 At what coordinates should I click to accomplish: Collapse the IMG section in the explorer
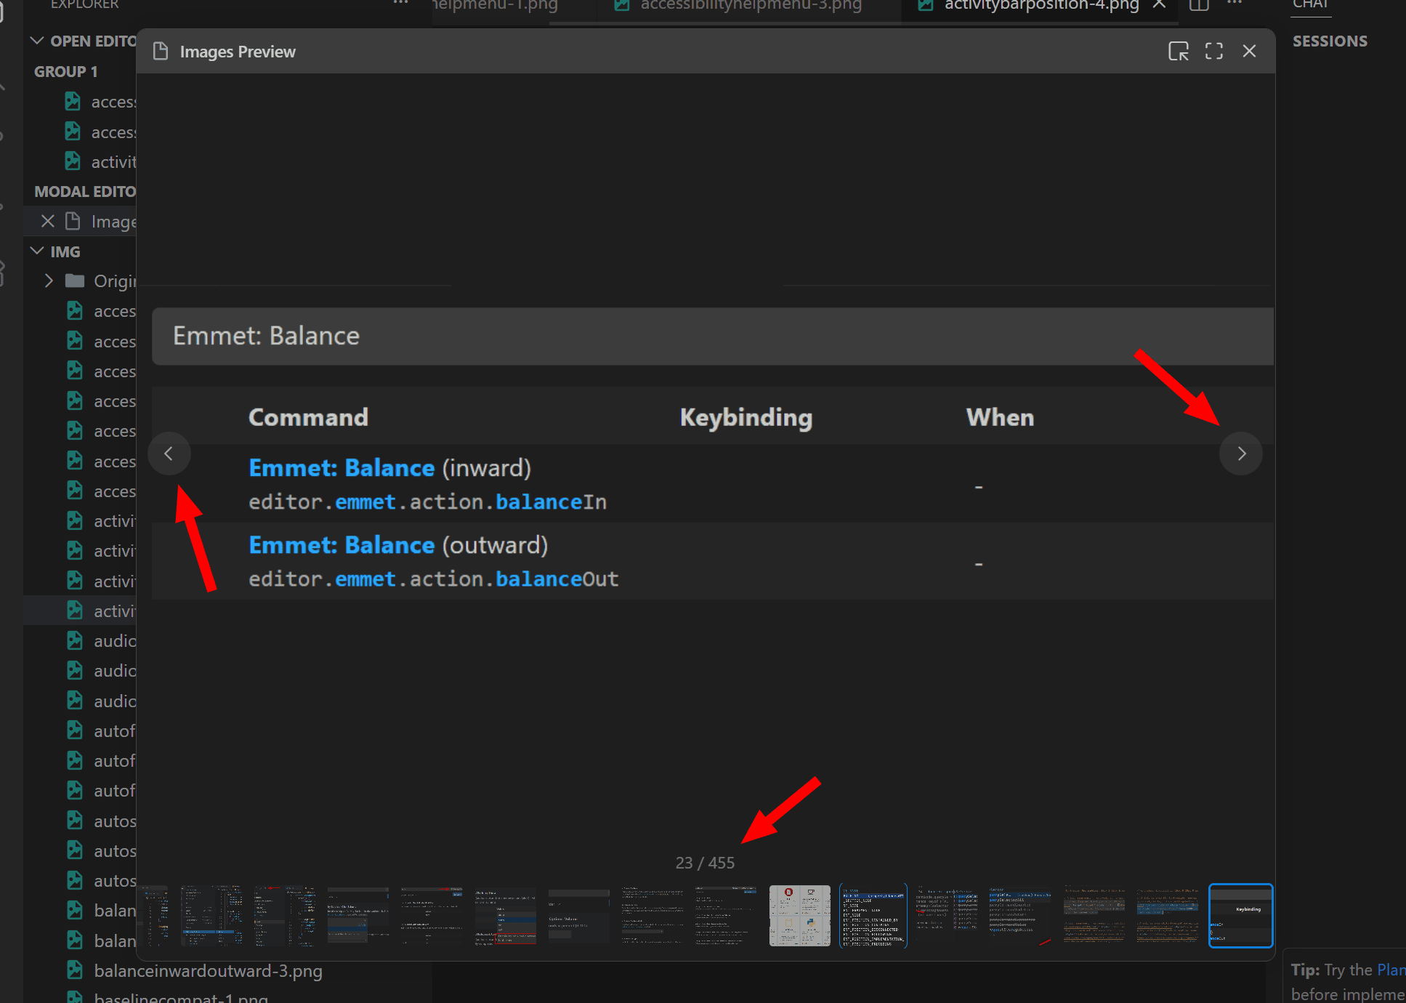point(37,250)
